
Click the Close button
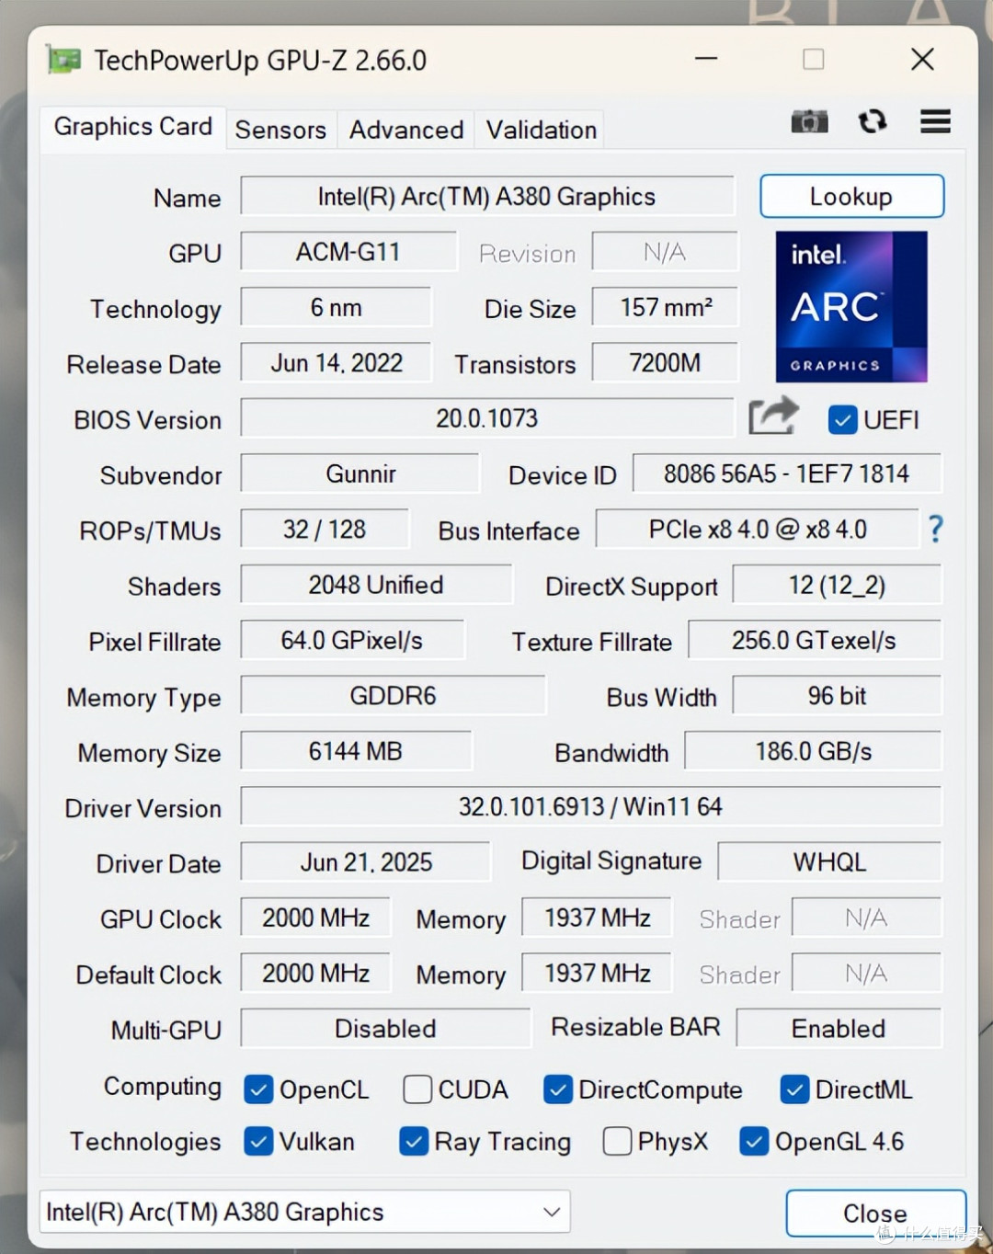(874, 1213)
